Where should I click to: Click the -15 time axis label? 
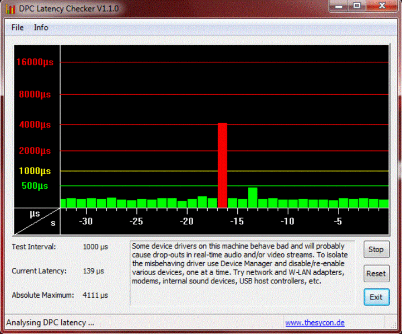tap(237, 221)
